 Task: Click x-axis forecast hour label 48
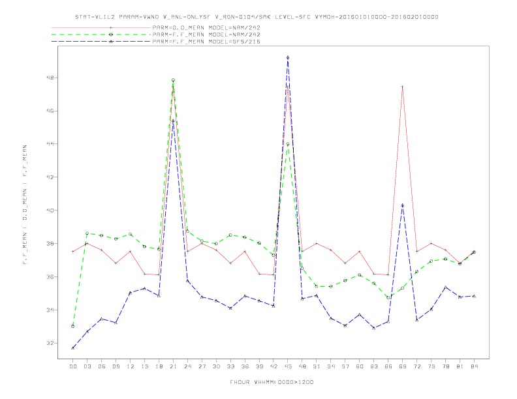coord(302,366)
